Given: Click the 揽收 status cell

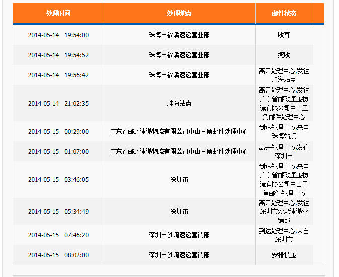Looking at the screenshot, I should pos(284,55).
